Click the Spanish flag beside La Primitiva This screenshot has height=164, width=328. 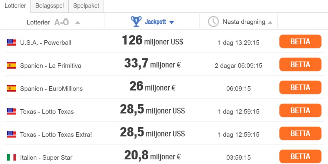[11, 65]
